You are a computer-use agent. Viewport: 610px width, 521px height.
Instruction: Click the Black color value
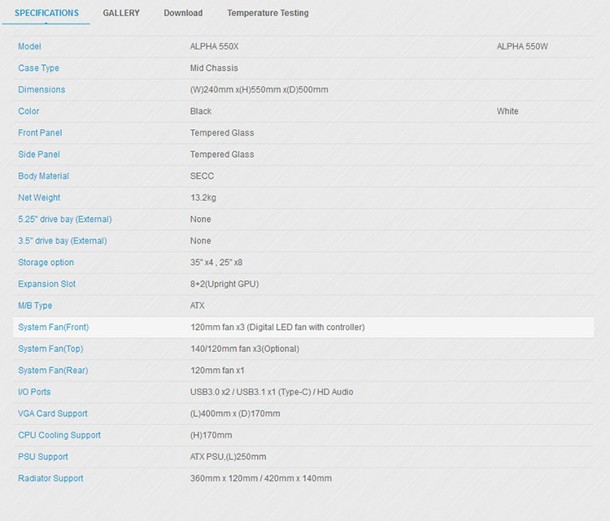[201, 111]
